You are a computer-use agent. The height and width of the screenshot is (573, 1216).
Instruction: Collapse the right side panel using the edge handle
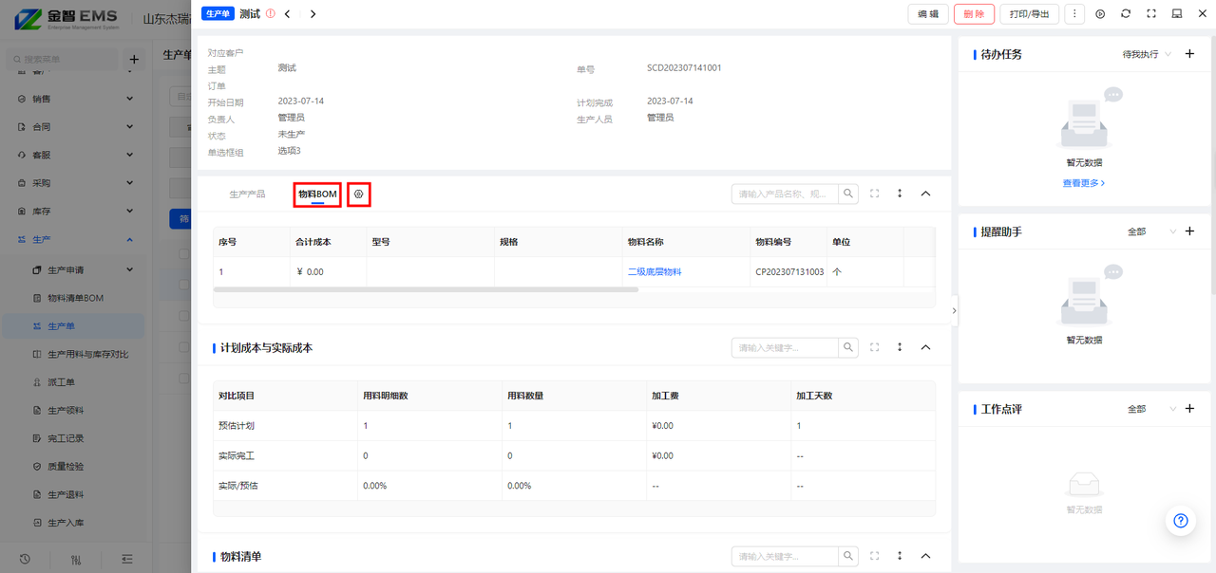pos(954,310)
